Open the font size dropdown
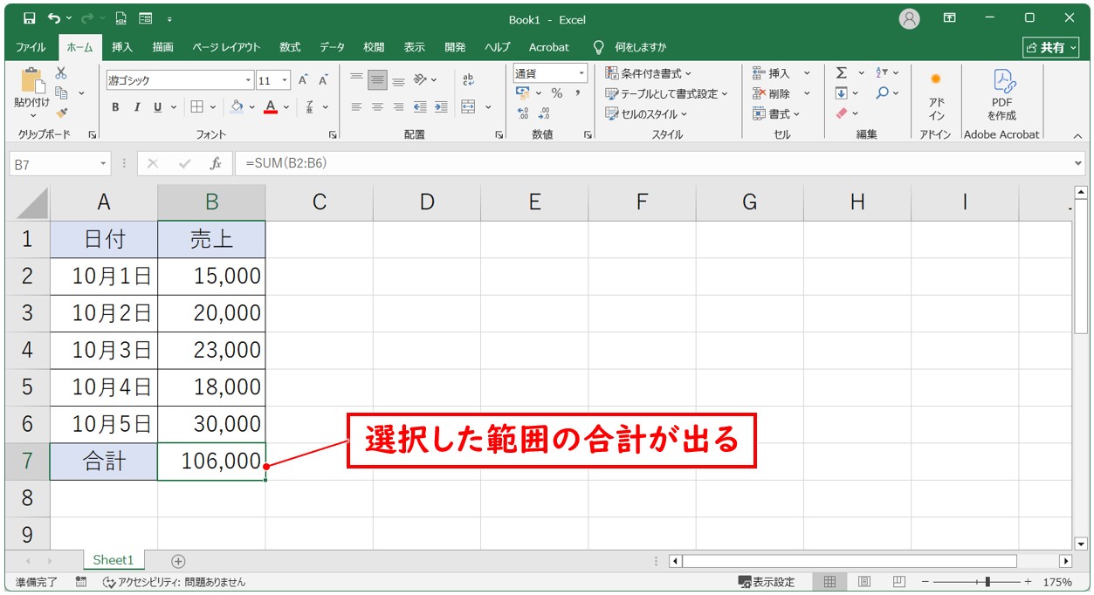This screenshot has height=595, width=1094. point(284,79)
